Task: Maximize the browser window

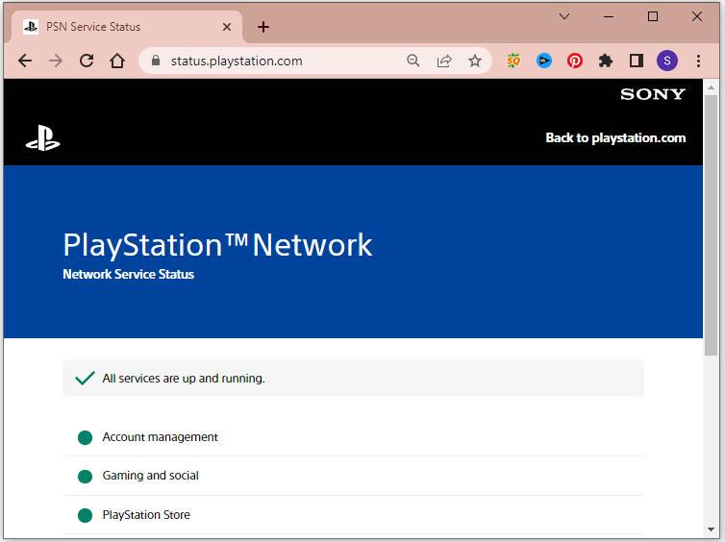Action: [x=653, y=16]
